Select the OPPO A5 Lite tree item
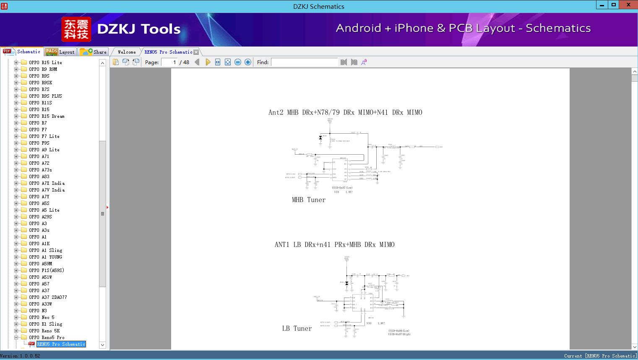The width and height of the screenshot is (638, 360). click(44, 210)
